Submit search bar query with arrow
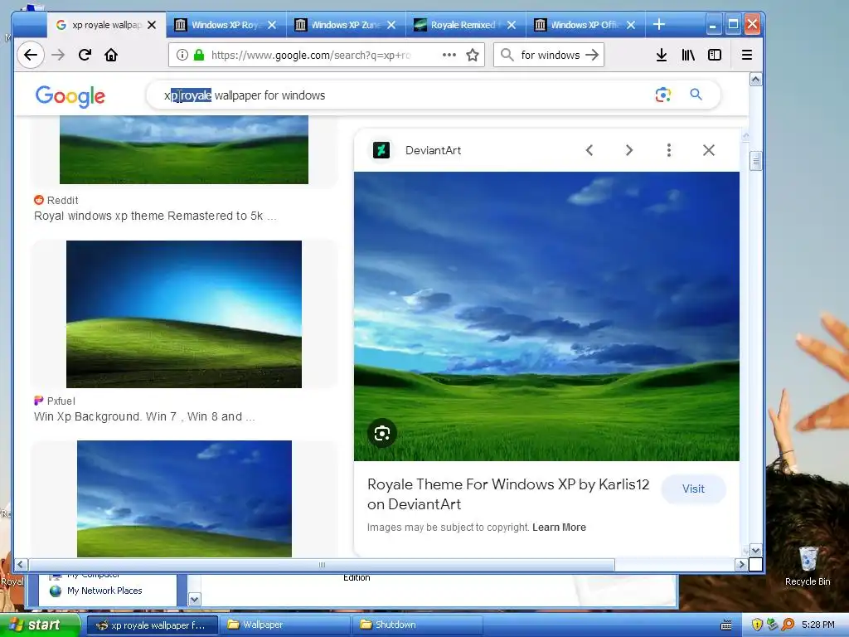 pyautogui.click(x=592, y=55)
